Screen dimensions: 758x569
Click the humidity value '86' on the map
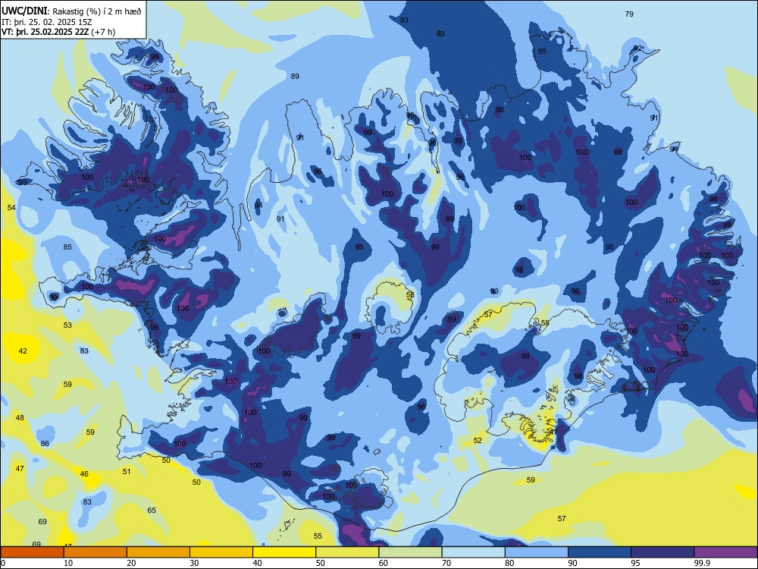pos(45,443)
